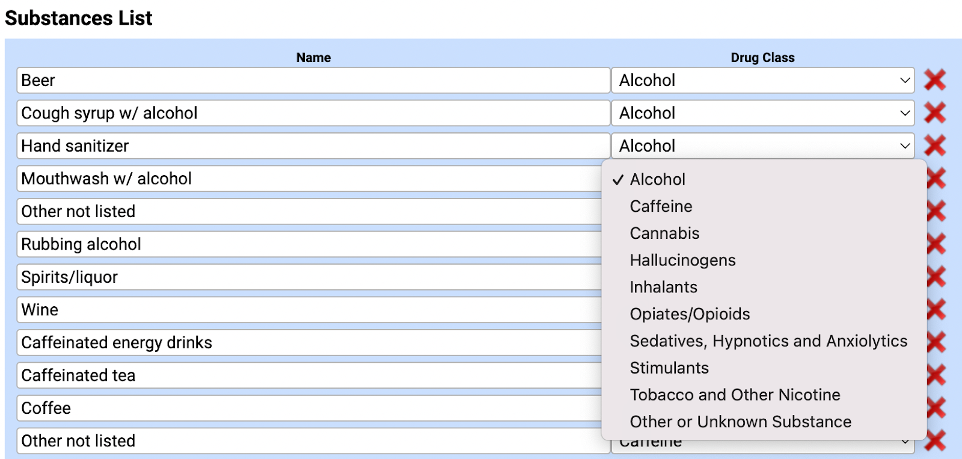
Task: Remove the Caffeinated tea row
Action: [938, 375]
